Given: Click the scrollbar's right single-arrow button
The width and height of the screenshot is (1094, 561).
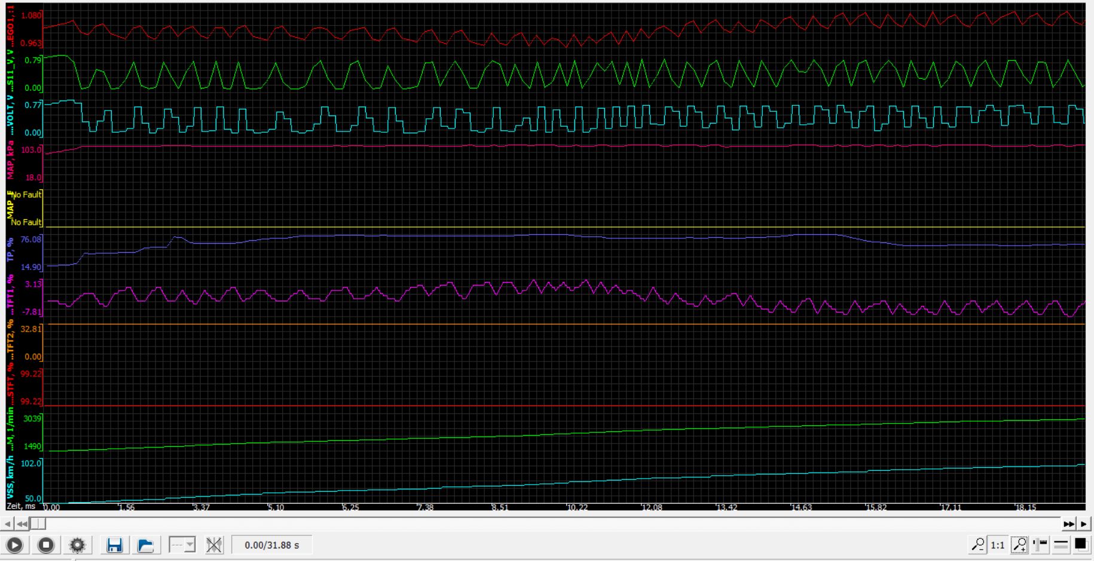Looking at the screenshot, I should pos(1084,524).
